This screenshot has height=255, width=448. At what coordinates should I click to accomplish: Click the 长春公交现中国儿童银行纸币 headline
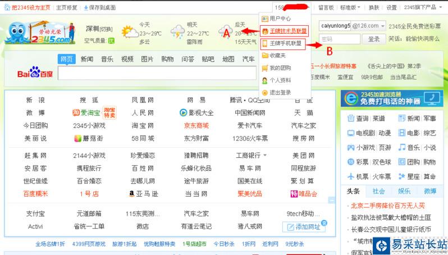(391, 229)
